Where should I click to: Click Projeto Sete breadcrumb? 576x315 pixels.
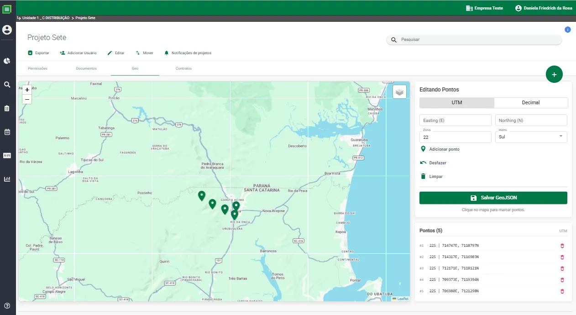point(85,18)
